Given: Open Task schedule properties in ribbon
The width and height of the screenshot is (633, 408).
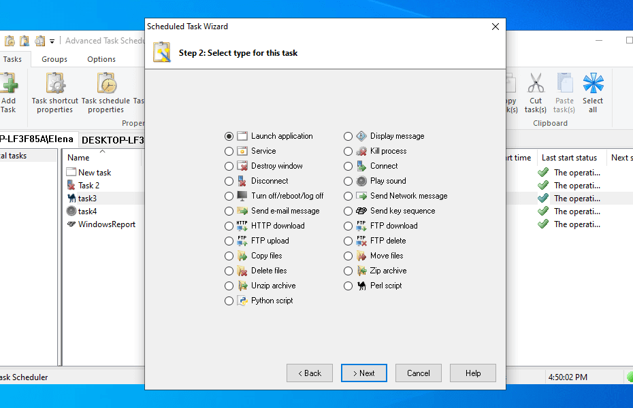Looking at the screenshot, I should click(105, 93).
